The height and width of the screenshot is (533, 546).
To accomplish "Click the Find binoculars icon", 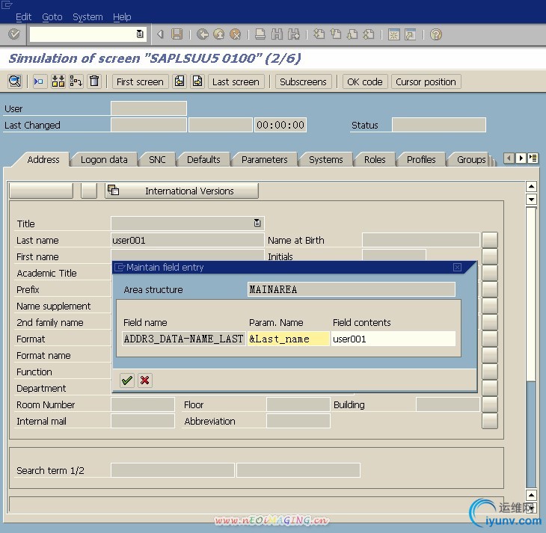I will point(276,34).
